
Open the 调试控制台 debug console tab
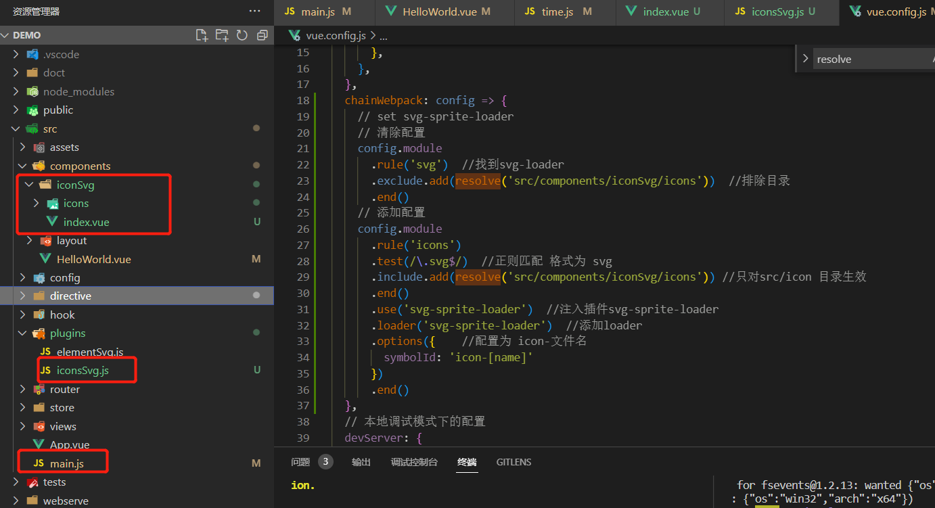pyautogui.click(x=414, y=462)
